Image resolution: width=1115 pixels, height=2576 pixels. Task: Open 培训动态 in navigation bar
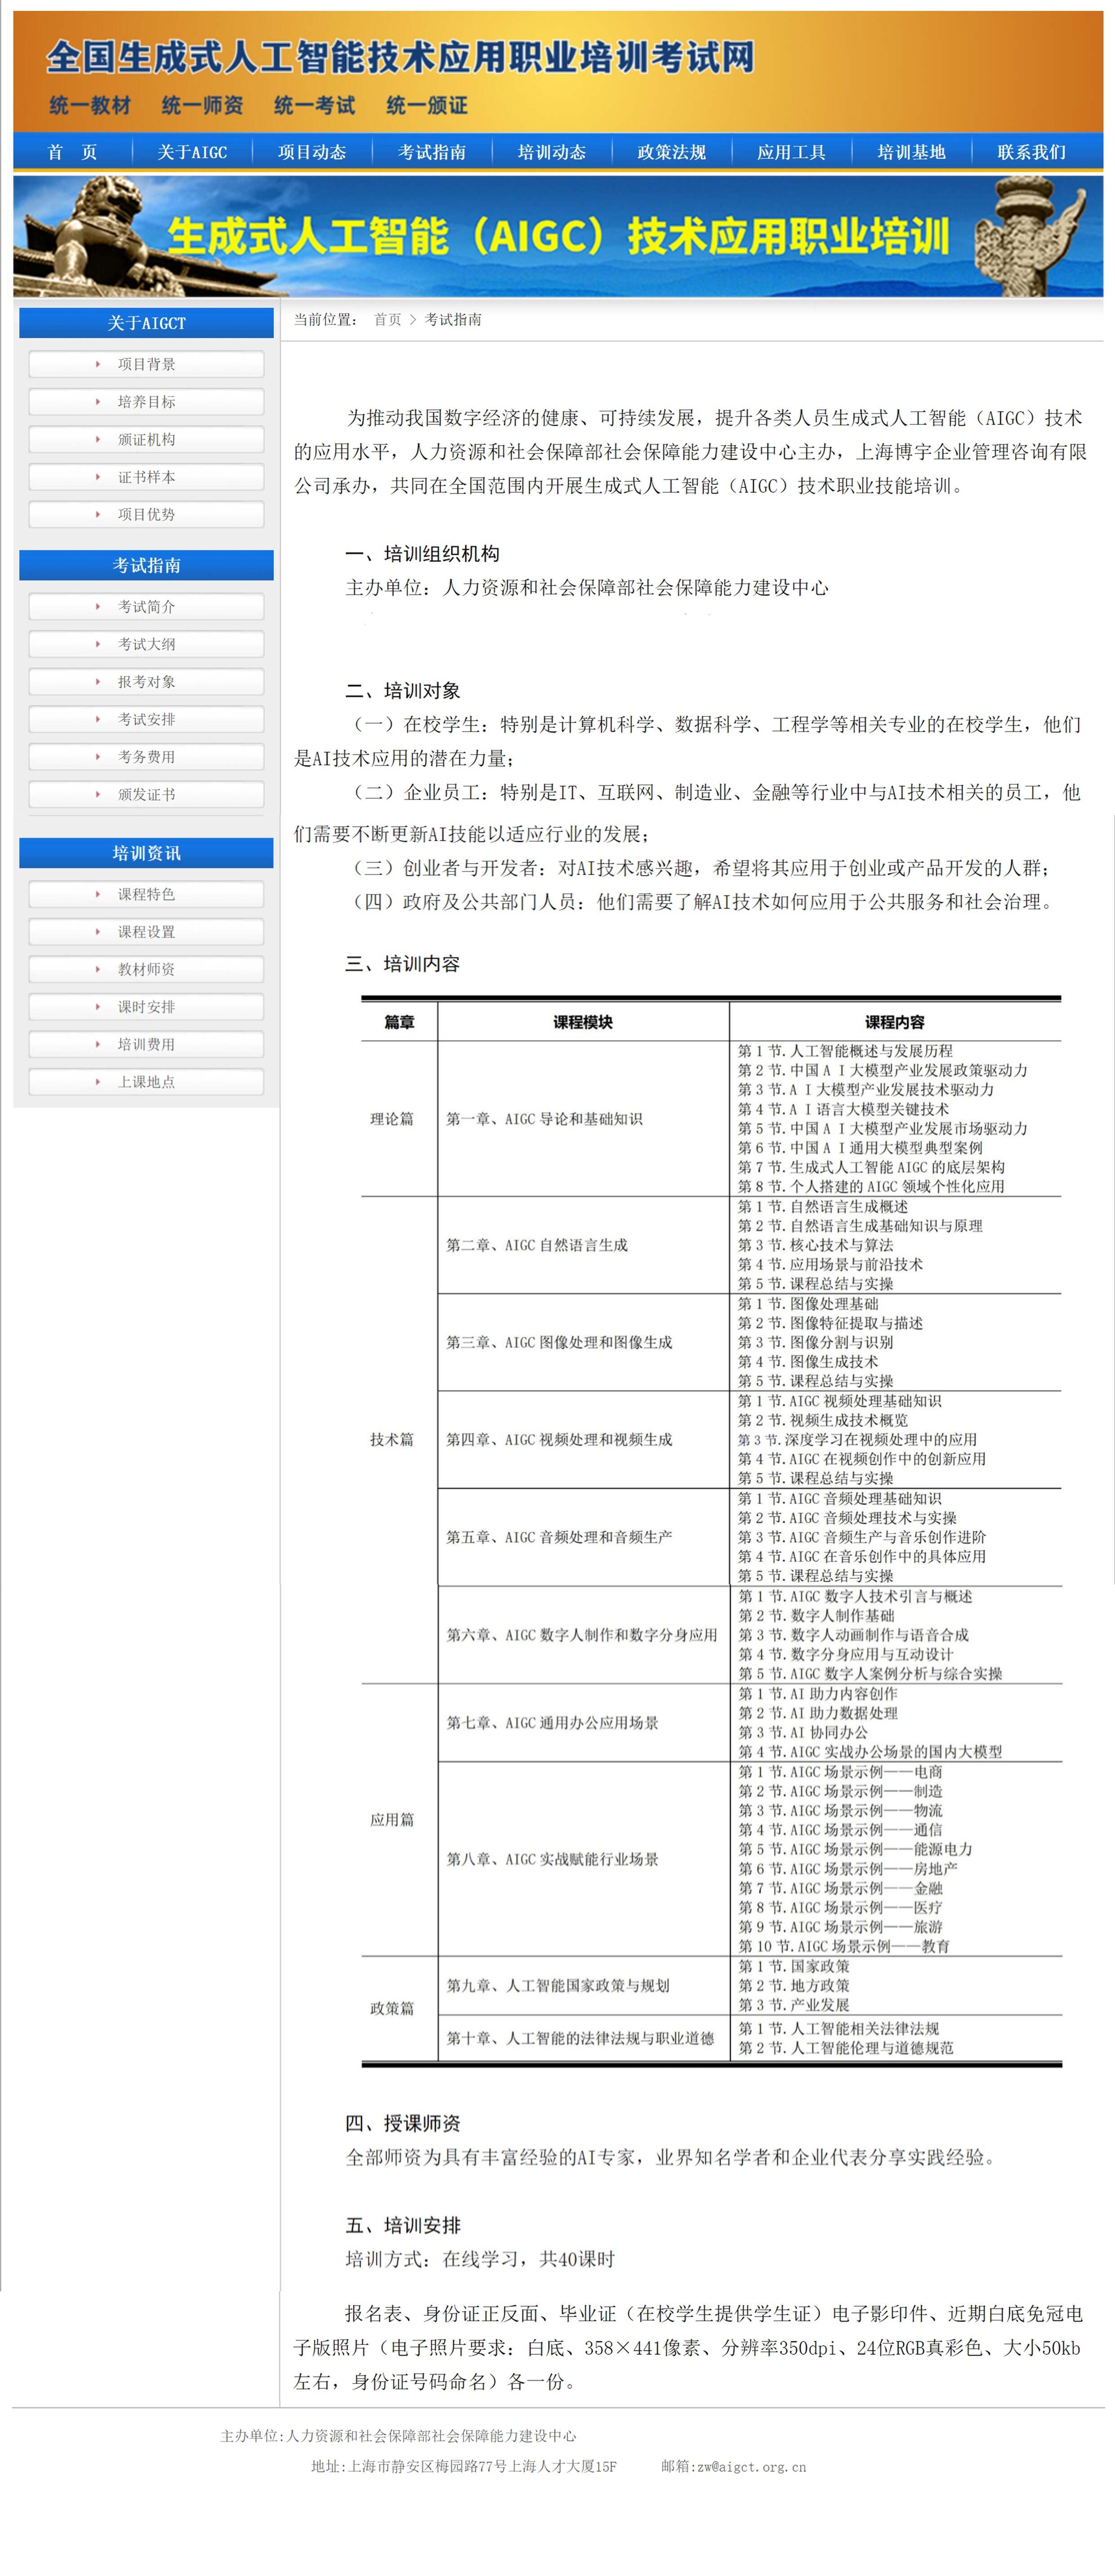pyautogui.click(x=552, y=152)
